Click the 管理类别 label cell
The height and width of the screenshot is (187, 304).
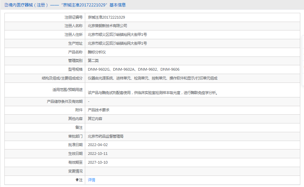[x=45, y=61]
